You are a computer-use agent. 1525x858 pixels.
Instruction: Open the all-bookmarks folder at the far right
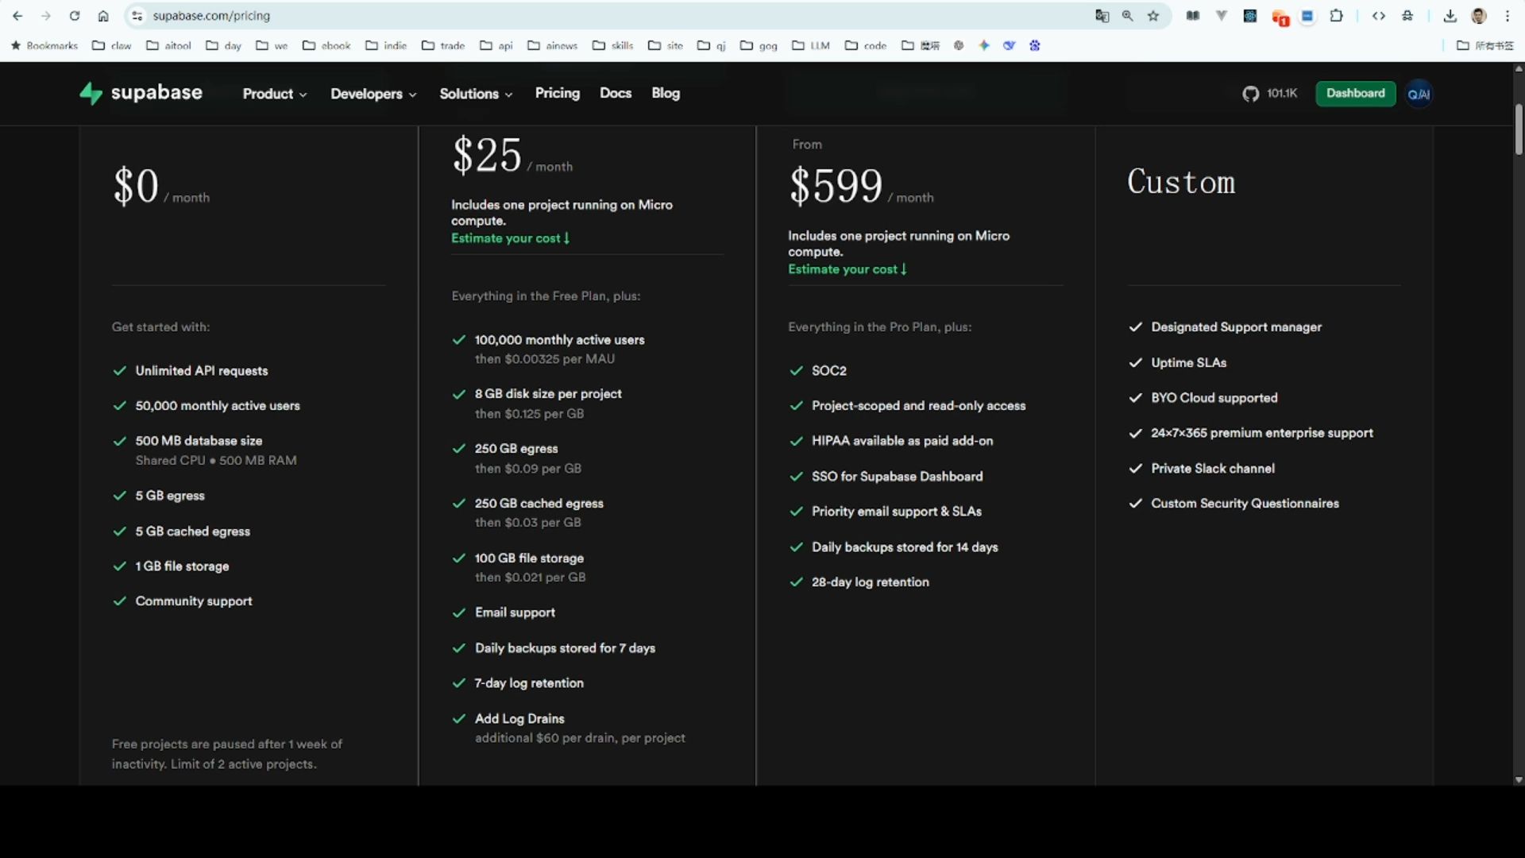pyautogui.click(x=1485, y=45)
